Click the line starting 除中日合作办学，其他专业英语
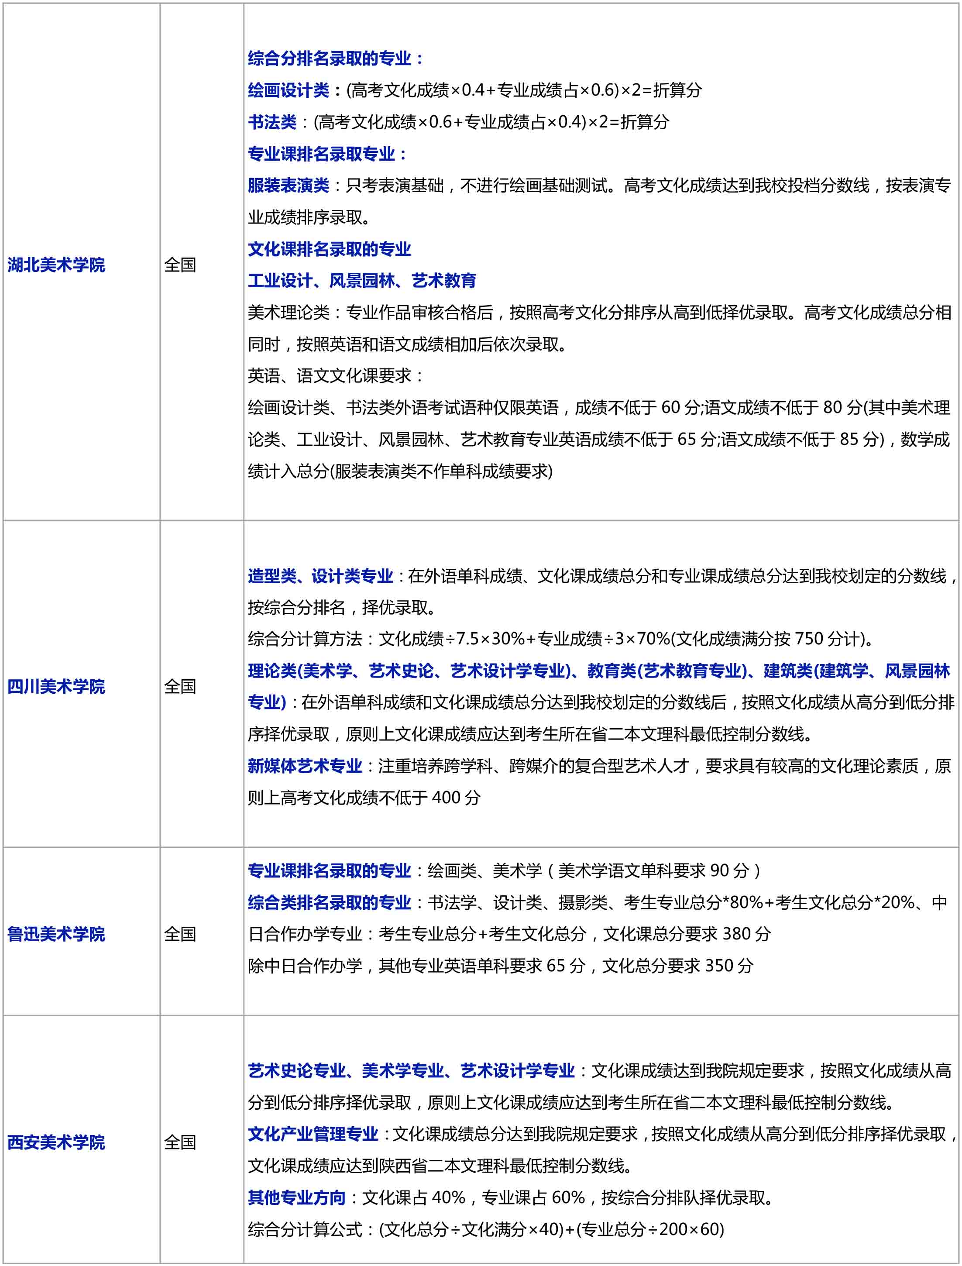 pos(501,966)
